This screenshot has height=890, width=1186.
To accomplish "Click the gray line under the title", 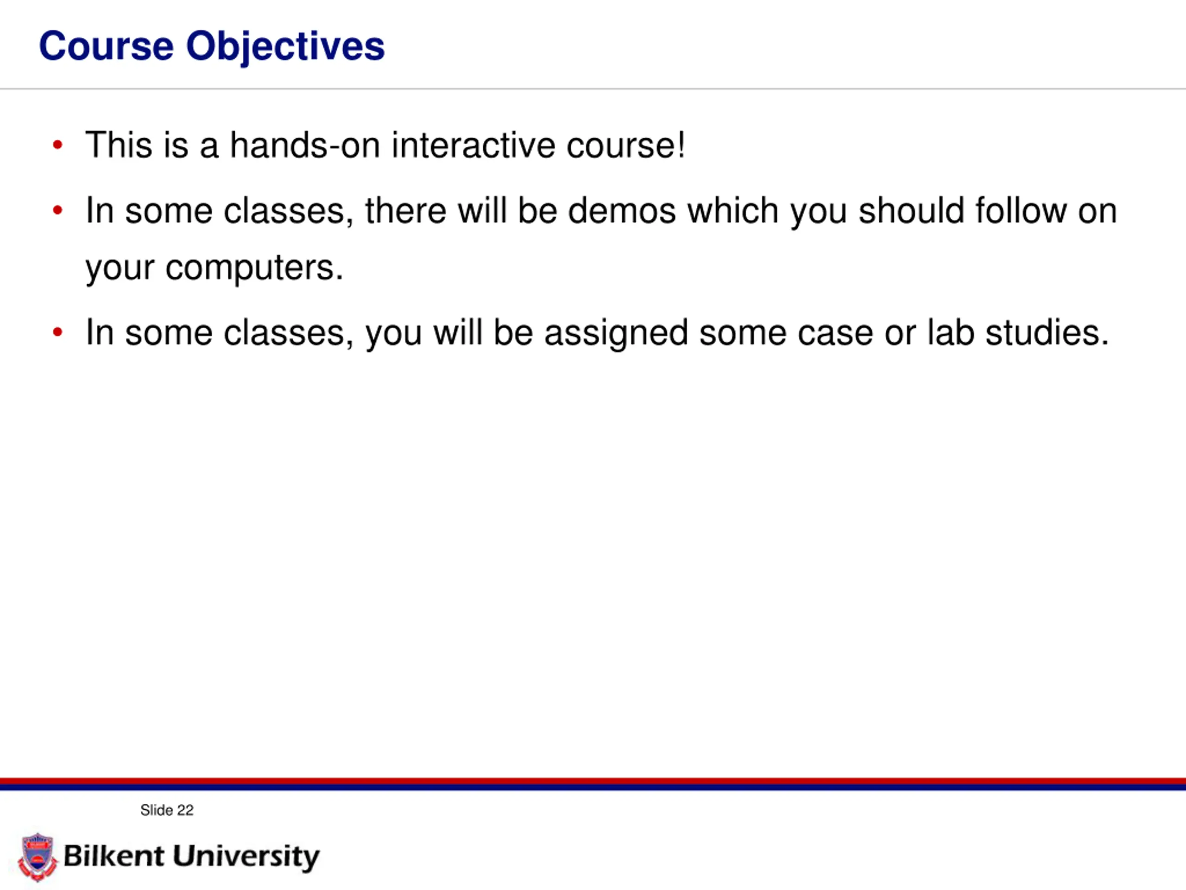I will (593, 89).
